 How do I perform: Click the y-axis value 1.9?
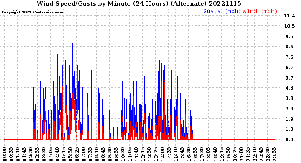pyautogui.click(x=290, y=119)
